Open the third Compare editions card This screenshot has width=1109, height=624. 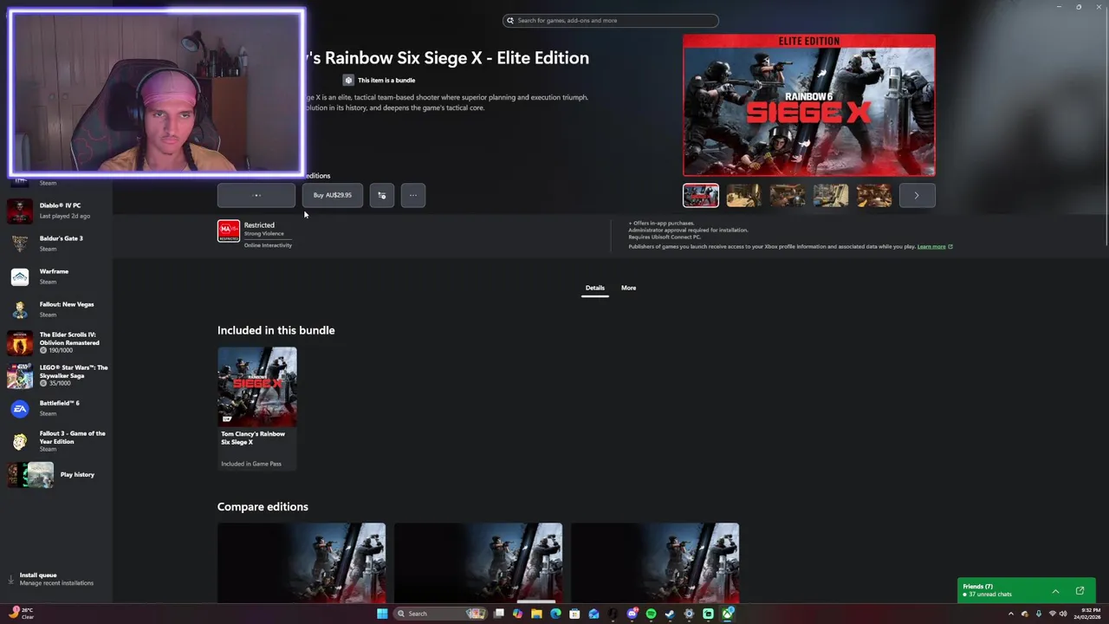655,562
